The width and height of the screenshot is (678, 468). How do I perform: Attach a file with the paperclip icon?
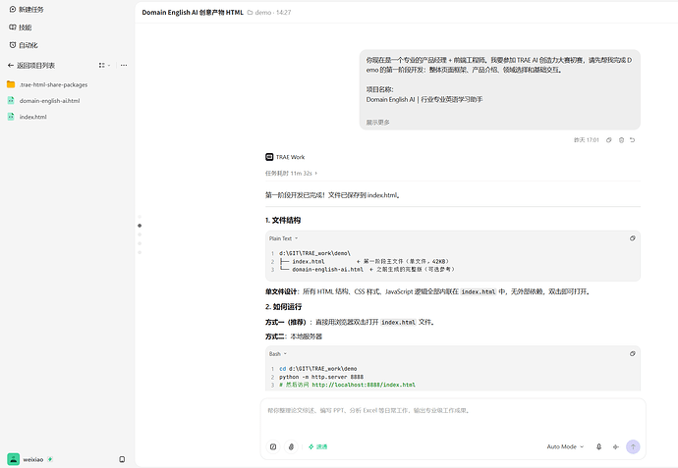(291, 446)
